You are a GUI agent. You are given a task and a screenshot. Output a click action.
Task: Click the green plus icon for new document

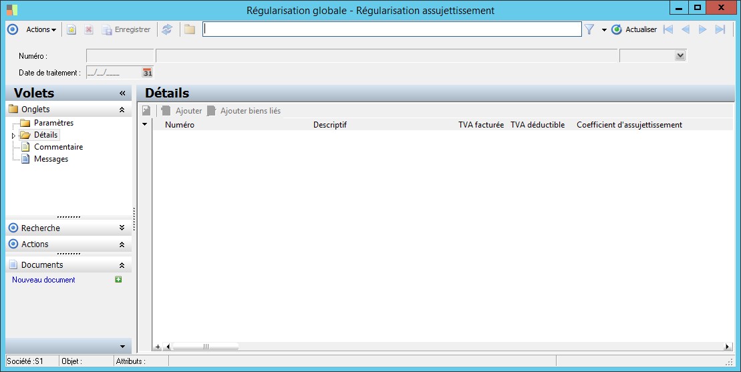[118, 279]
